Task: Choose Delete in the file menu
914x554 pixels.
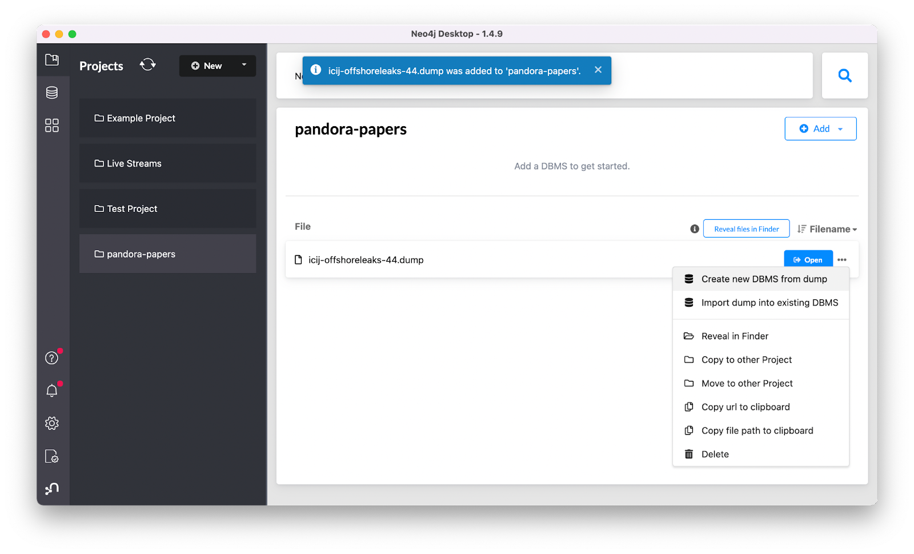Action: tap(761, 454)
